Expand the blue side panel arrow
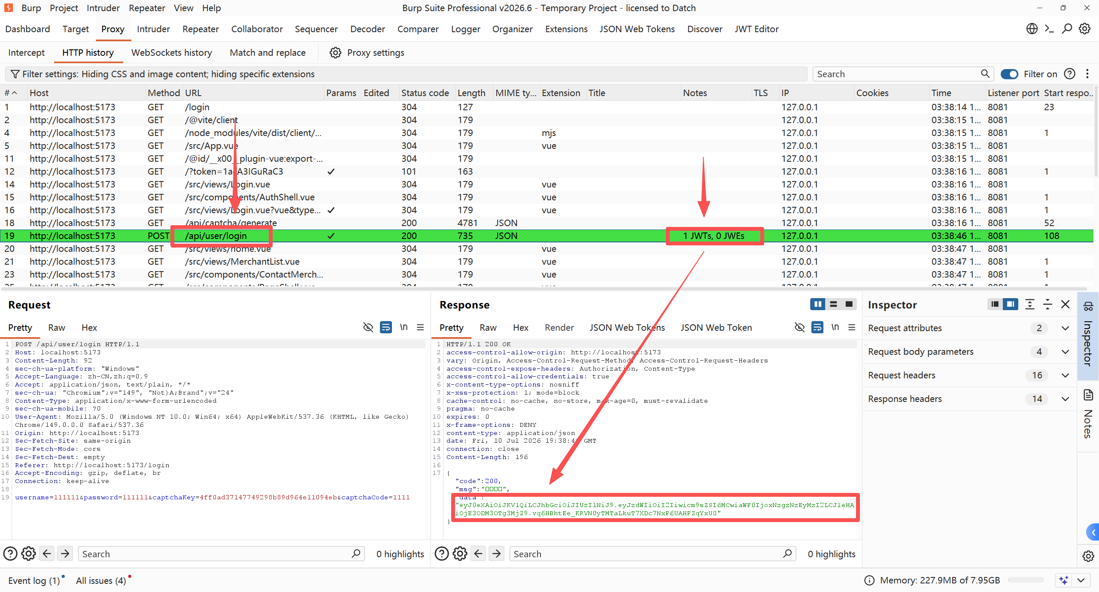Image resolution: width=1099 pixels, height=592 pixels. [x=1093, y=532]
